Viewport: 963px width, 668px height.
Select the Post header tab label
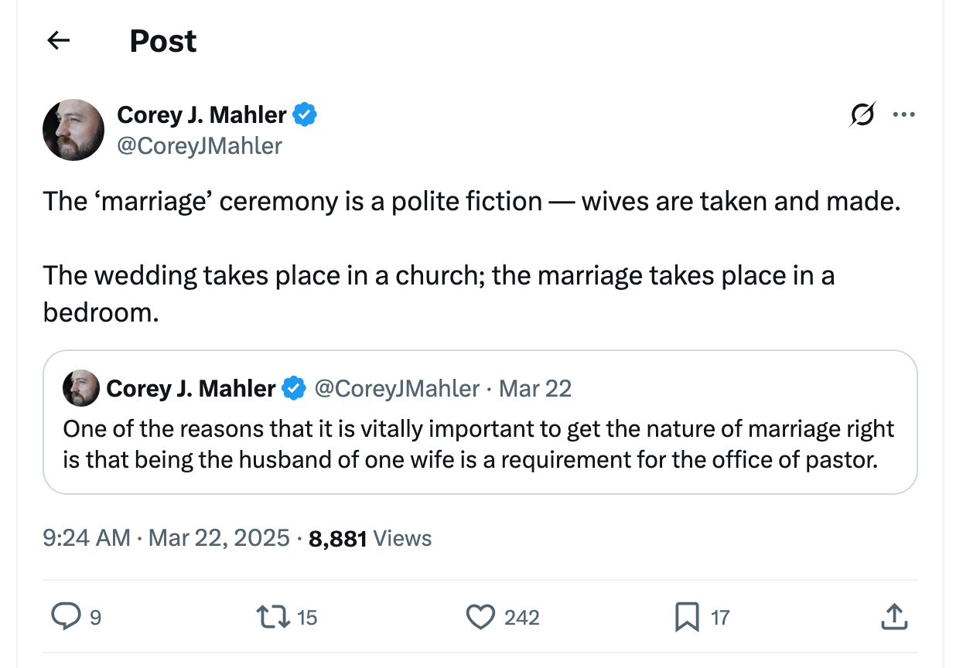(162, 40)
